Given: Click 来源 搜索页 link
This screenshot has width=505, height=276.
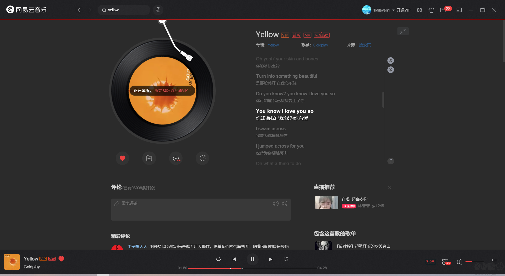Looking at the screenshot, I should coord(365,45).
